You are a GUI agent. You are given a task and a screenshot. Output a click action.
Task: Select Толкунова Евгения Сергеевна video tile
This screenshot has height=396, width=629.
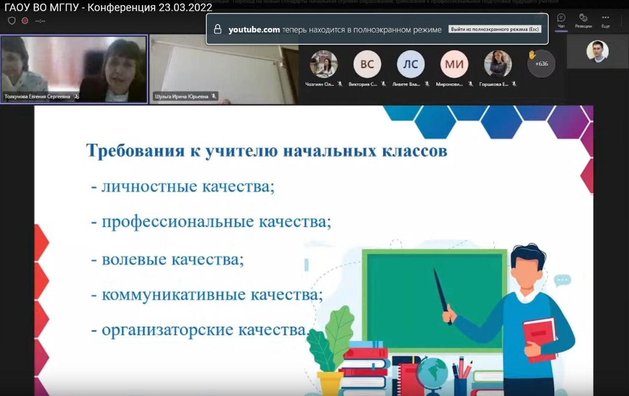(x=74, y=69)
